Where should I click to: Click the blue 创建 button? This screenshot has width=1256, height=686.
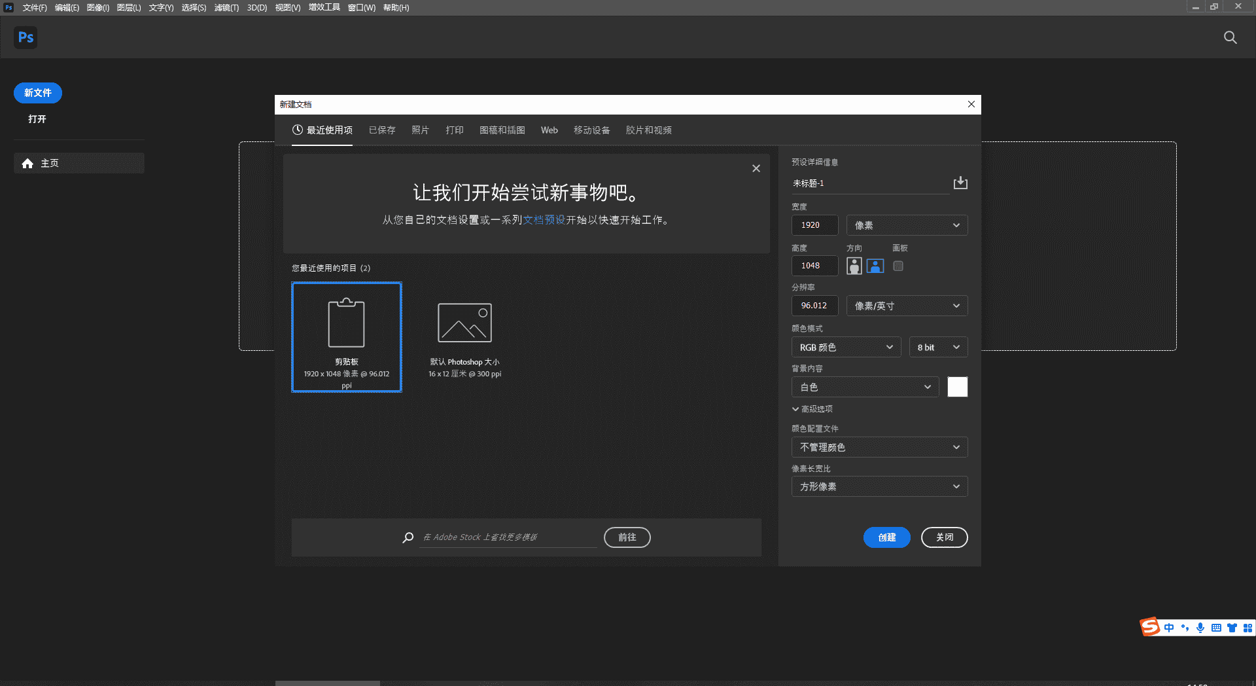[x=886, y=537]
